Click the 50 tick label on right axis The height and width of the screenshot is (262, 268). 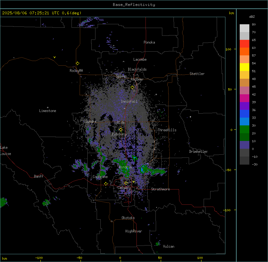pyautogui.click(x=230, y=89)
